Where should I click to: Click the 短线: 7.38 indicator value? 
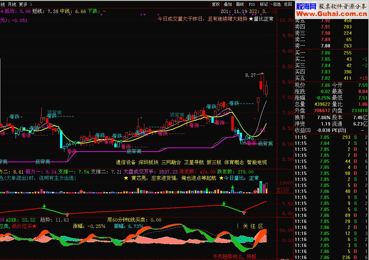(x=45, y=11)
